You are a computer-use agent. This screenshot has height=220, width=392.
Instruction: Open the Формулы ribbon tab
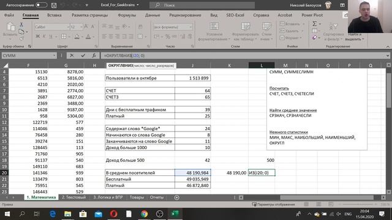tap(127, 15)
